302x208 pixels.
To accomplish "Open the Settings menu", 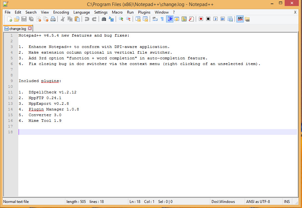I will pyautogui.click(x=101, y=12).
